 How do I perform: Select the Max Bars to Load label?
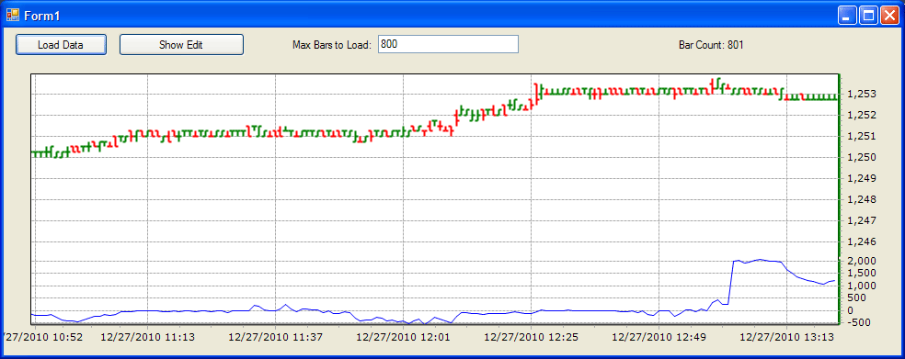click(332, 44)
